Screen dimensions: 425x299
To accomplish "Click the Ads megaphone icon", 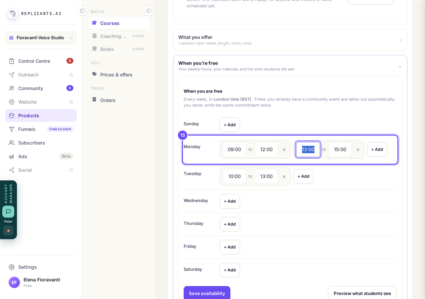I will pos(12,156).
